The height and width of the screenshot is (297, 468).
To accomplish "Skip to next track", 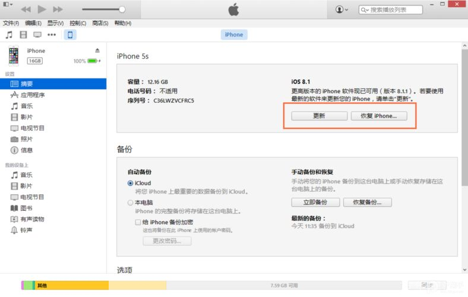I will click(x=58, y=10).
